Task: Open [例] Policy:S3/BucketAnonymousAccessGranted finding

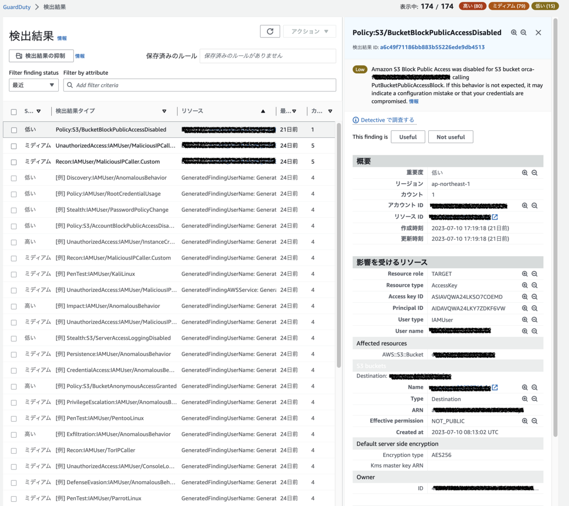Action: (116, 386)
